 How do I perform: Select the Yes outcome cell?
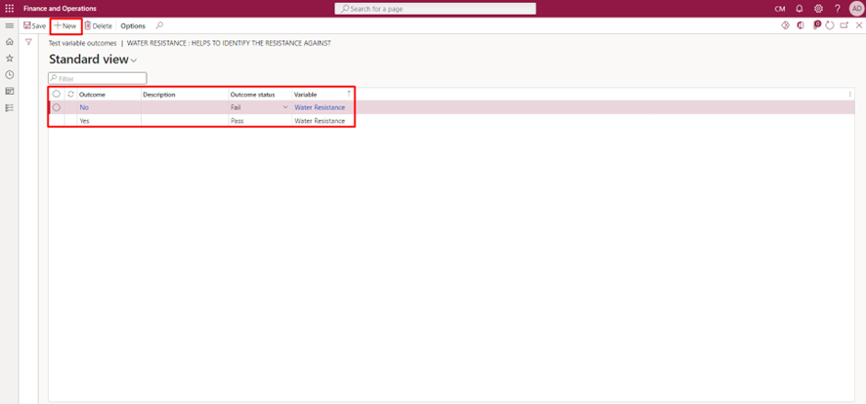point(108,121)
